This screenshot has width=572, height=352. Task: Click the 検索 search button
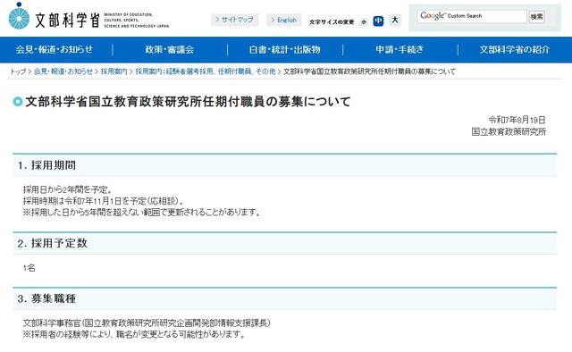pos(536,17)
